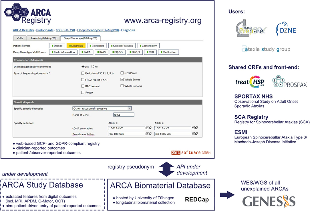This screenshot has width=310, height=211.
Task: Click the copy icon beside Allele 2 cDNA annotation
Action: tap(196, 128)
